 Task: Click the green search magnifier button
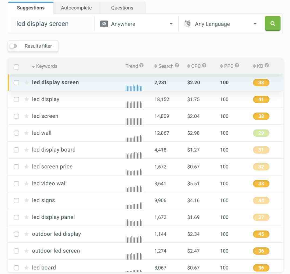(273, 24)
